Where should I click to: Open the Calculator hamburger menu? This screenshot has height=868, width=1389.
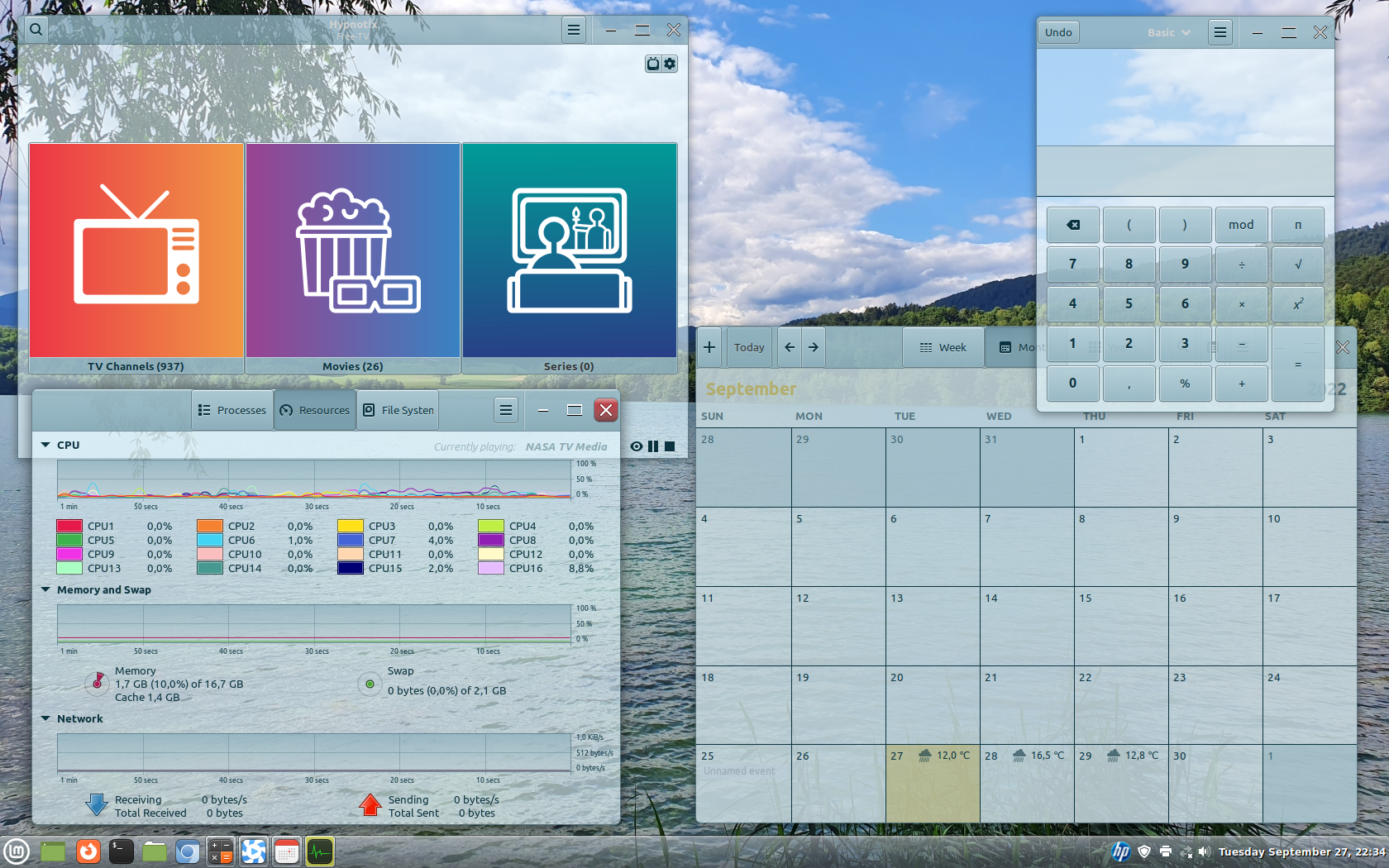[x=1220, y=32]
